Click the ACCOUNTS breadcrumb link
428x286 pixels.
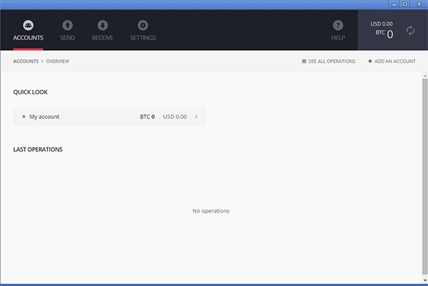pyautogui.click(x=26, y=61)
